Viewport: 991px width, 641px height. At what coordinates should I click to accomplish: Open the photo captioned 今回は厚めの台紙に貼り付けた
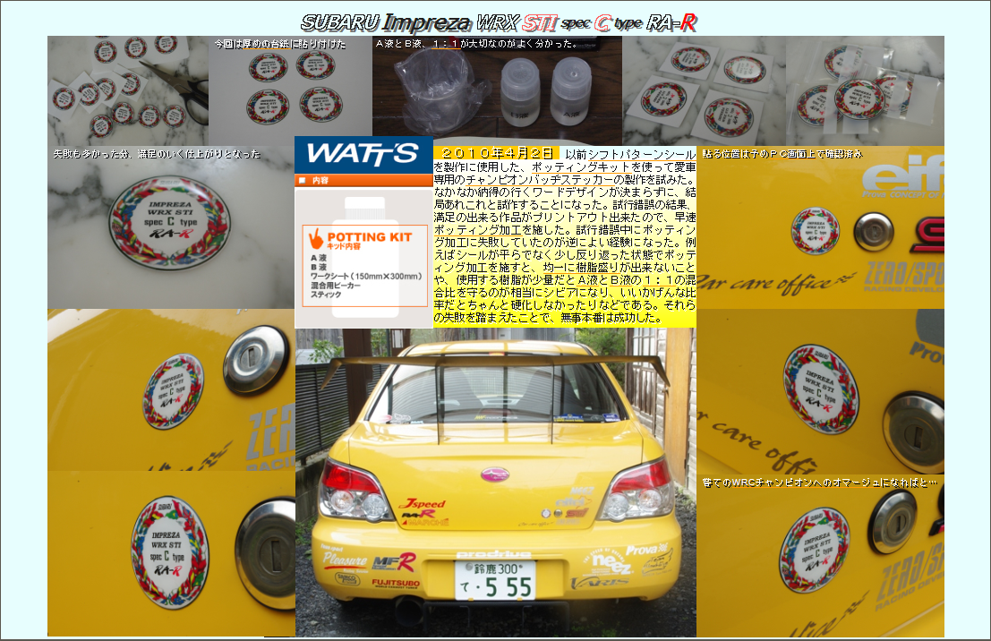[290, 90]
